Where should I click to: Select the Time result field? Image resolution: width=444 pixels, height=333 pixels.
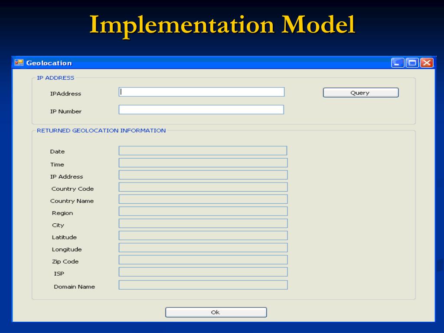click(x=203, y=163)
